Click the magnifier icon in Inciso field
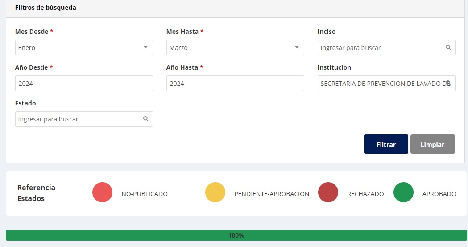The image size is (468, 247). [448, 47]
